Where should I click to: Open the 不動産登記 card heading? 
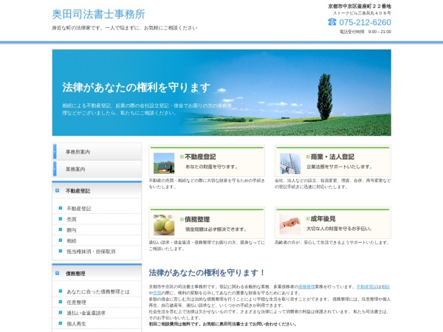click(x=200, y=156)
